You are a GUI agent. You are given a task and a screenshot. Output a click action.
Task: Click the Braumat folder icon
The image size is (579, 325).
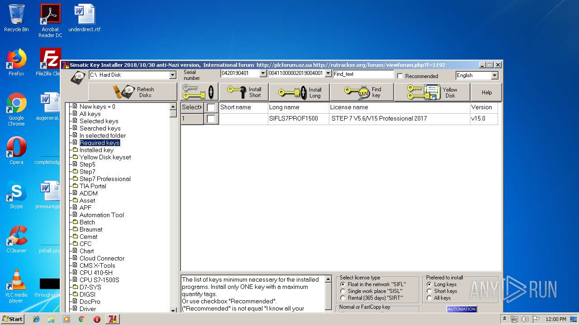coord(75,229)
